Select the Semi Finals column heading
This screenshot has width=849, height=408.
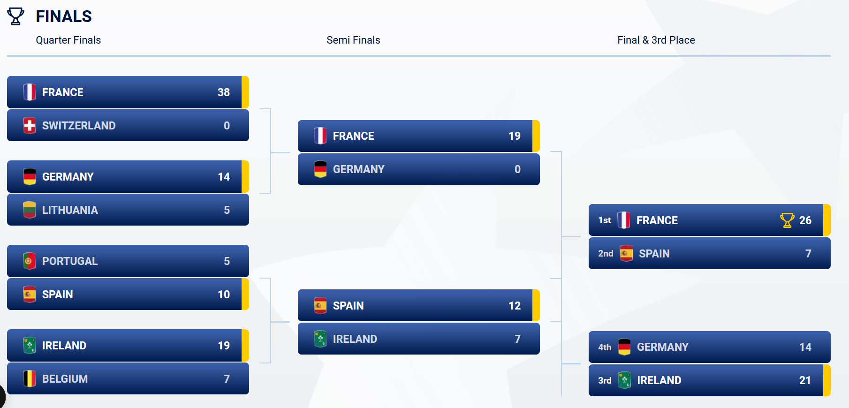click(x=353, y=40)
